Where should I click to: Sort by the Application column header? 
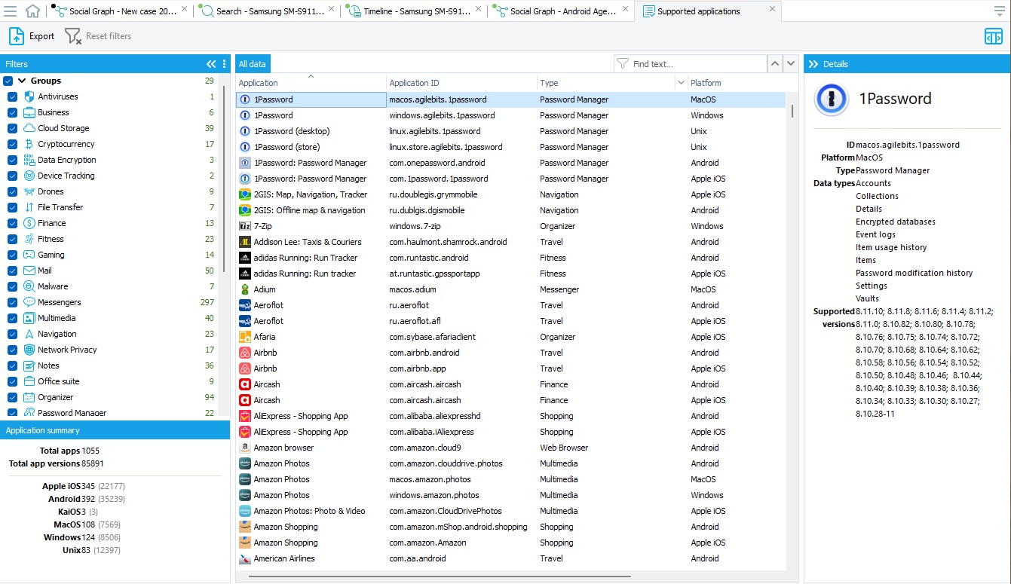point(311,83)
